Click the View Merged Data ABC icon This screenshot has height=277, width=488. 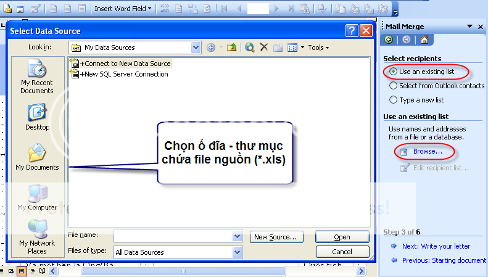pyautogui.click(x=165, y=9)
